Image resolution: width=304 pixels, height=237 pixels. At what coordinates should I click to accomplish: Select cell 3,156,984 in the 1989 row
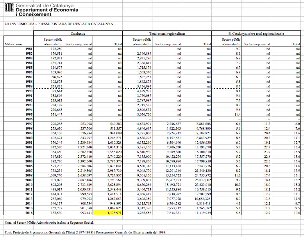144,86
